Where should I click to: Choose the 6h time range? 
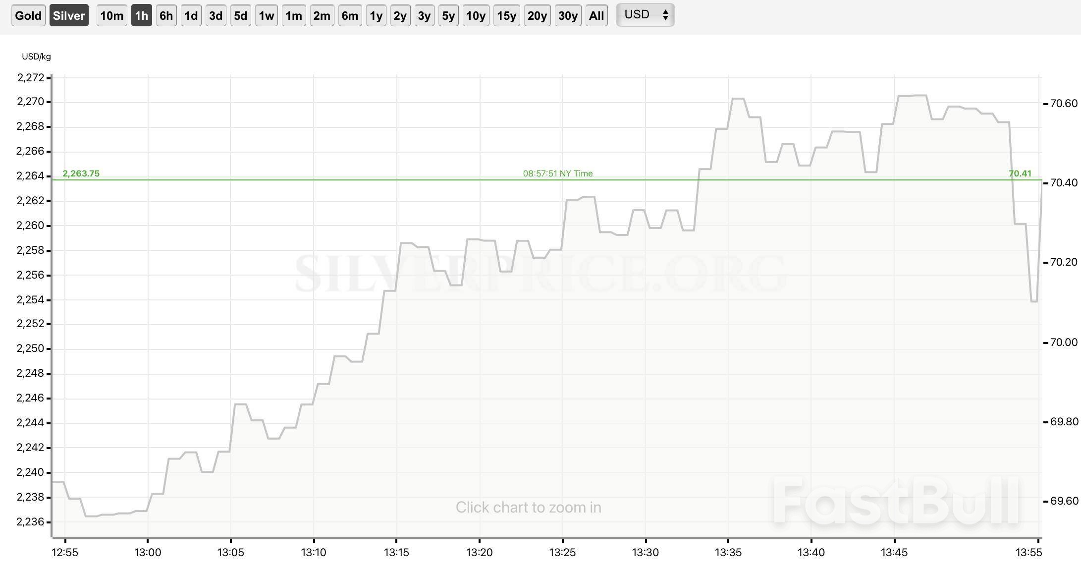(166, 16)
